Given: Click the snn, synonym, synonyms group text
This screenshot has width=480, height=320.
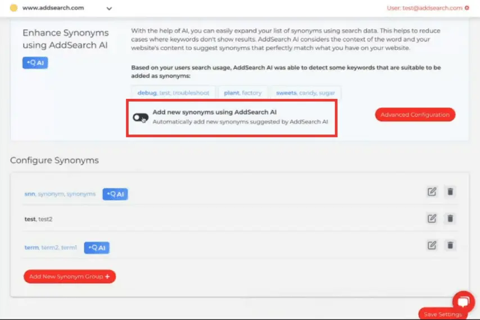Looking at the screenshot, I should pyautogui.click(x=60, y=194).
